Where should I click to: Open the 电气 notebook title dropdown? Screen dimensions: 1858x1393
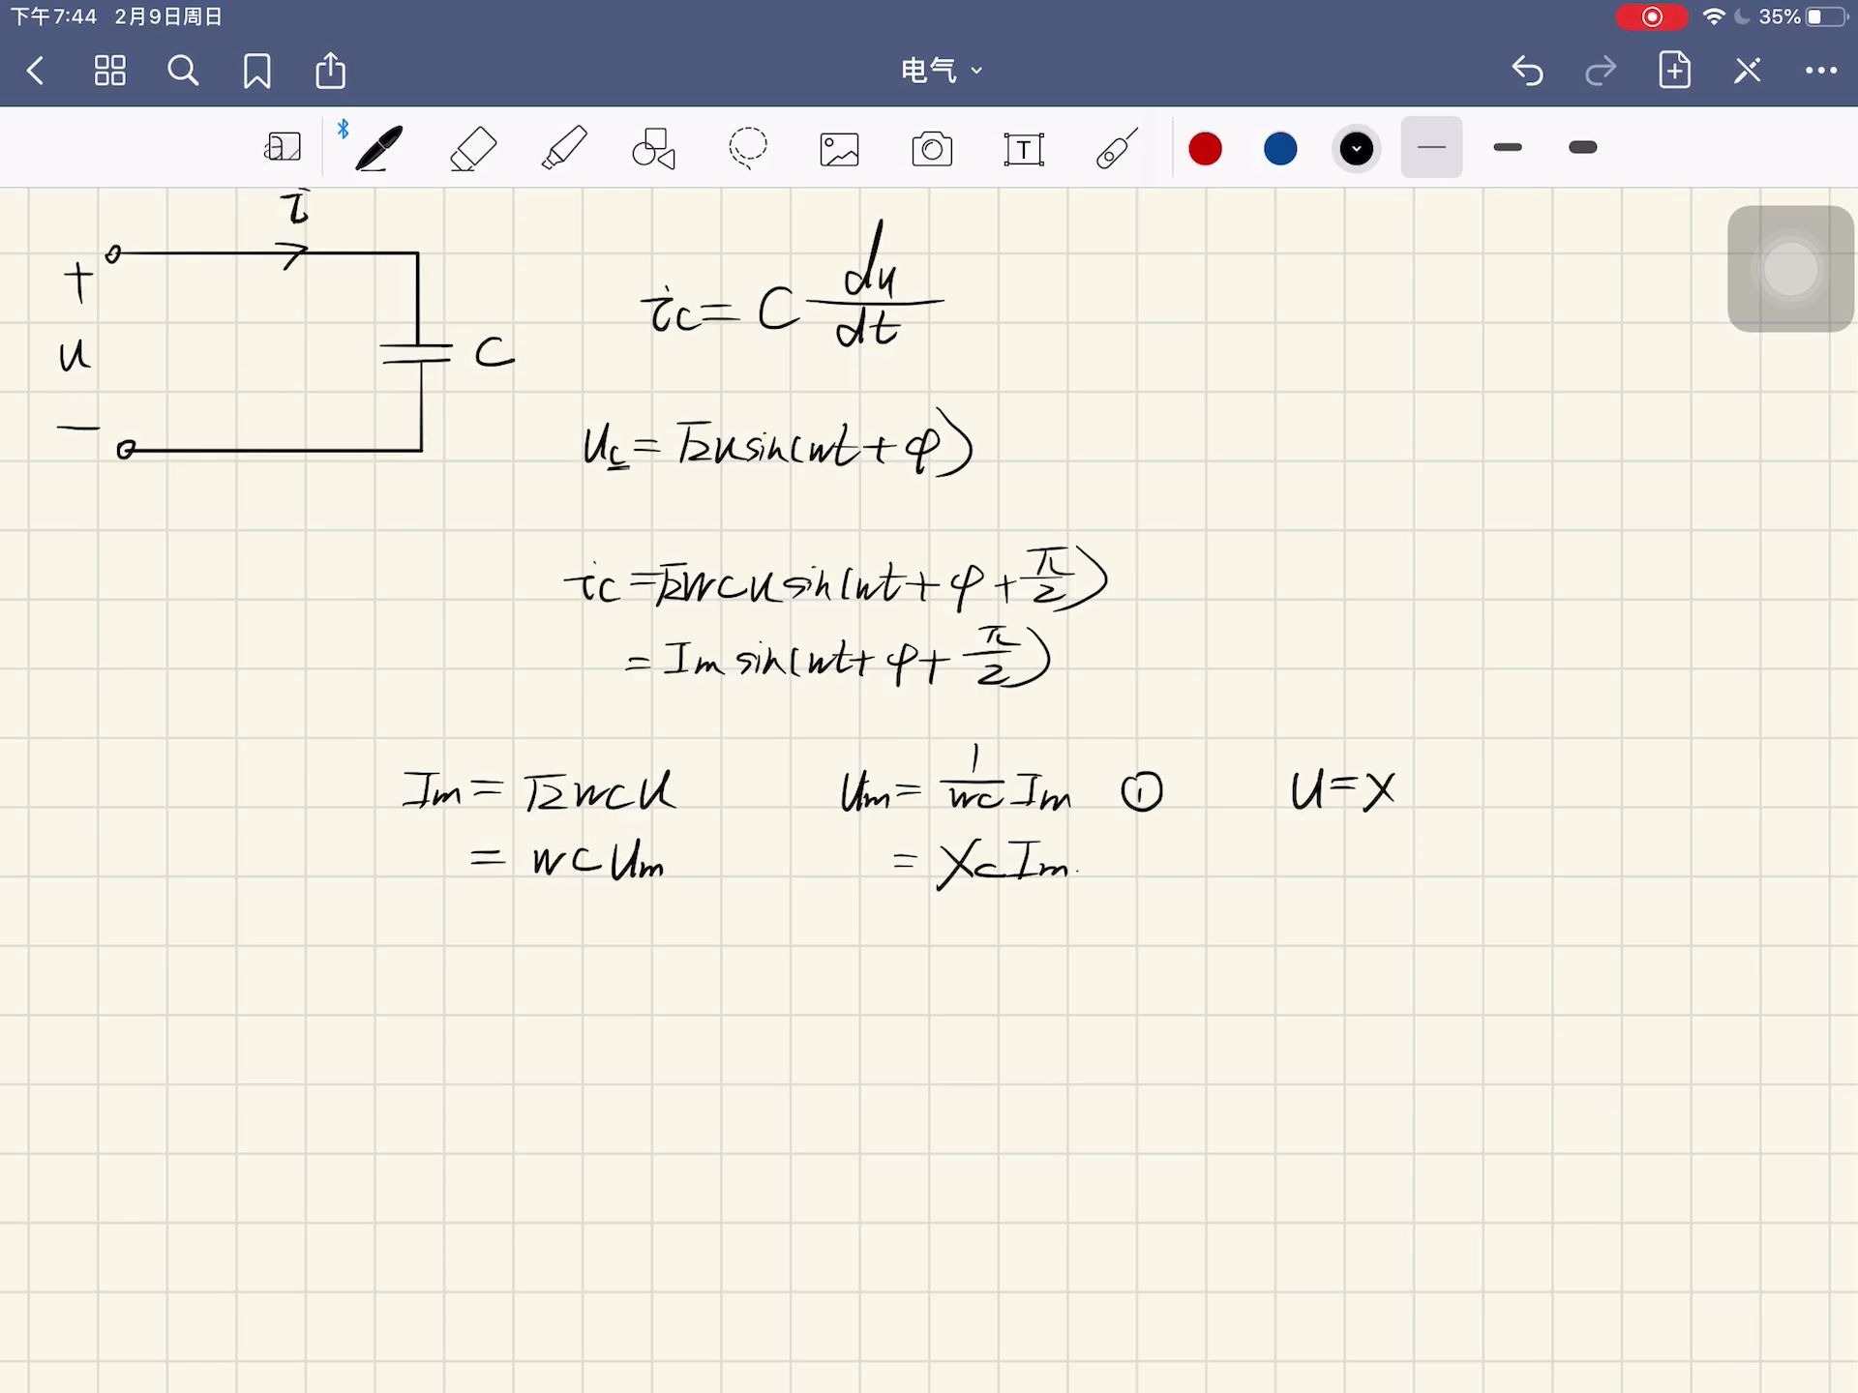click(x=942, y=71)
